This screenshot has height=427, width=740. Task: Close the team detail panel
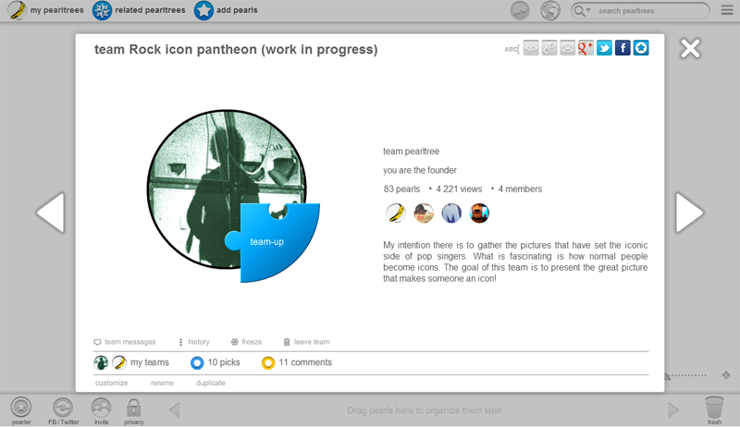pyautogui.click(x=690, y=48)
